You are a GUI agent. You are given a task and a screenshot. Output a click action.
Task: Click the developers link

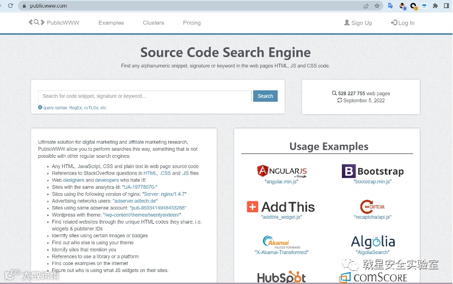(x=107, y=180)
